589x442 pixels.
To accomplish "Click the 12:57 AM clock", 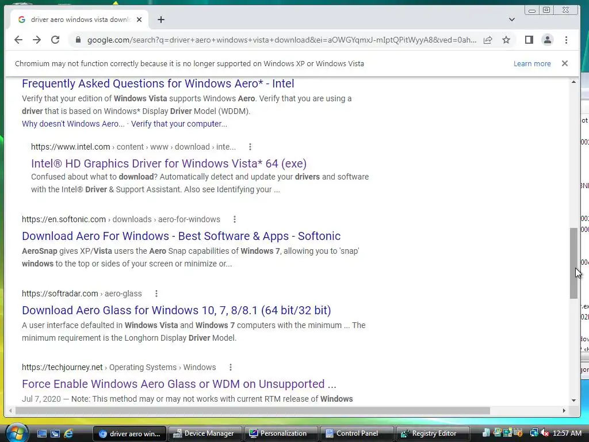I will pyautogui.click(x=567, y=433).
